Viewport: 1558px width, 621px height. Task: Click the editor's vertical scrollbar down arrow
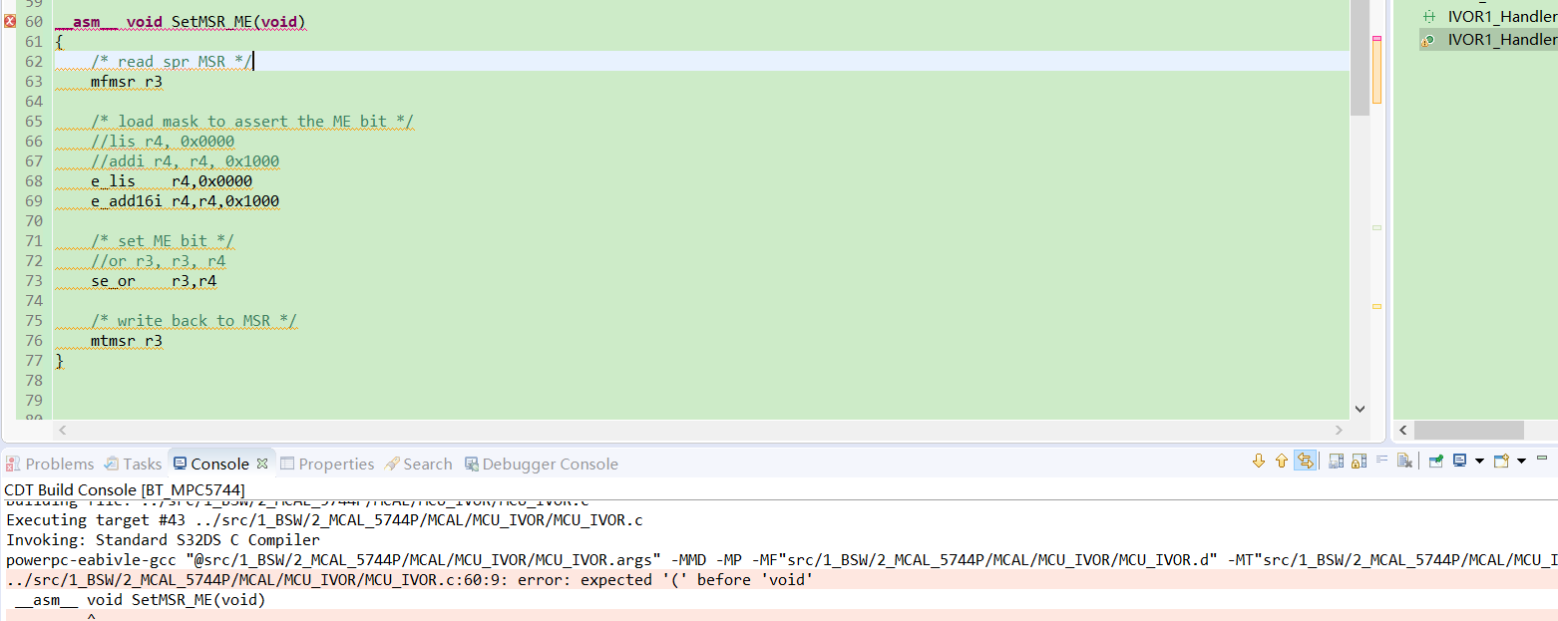point(1360,408)
